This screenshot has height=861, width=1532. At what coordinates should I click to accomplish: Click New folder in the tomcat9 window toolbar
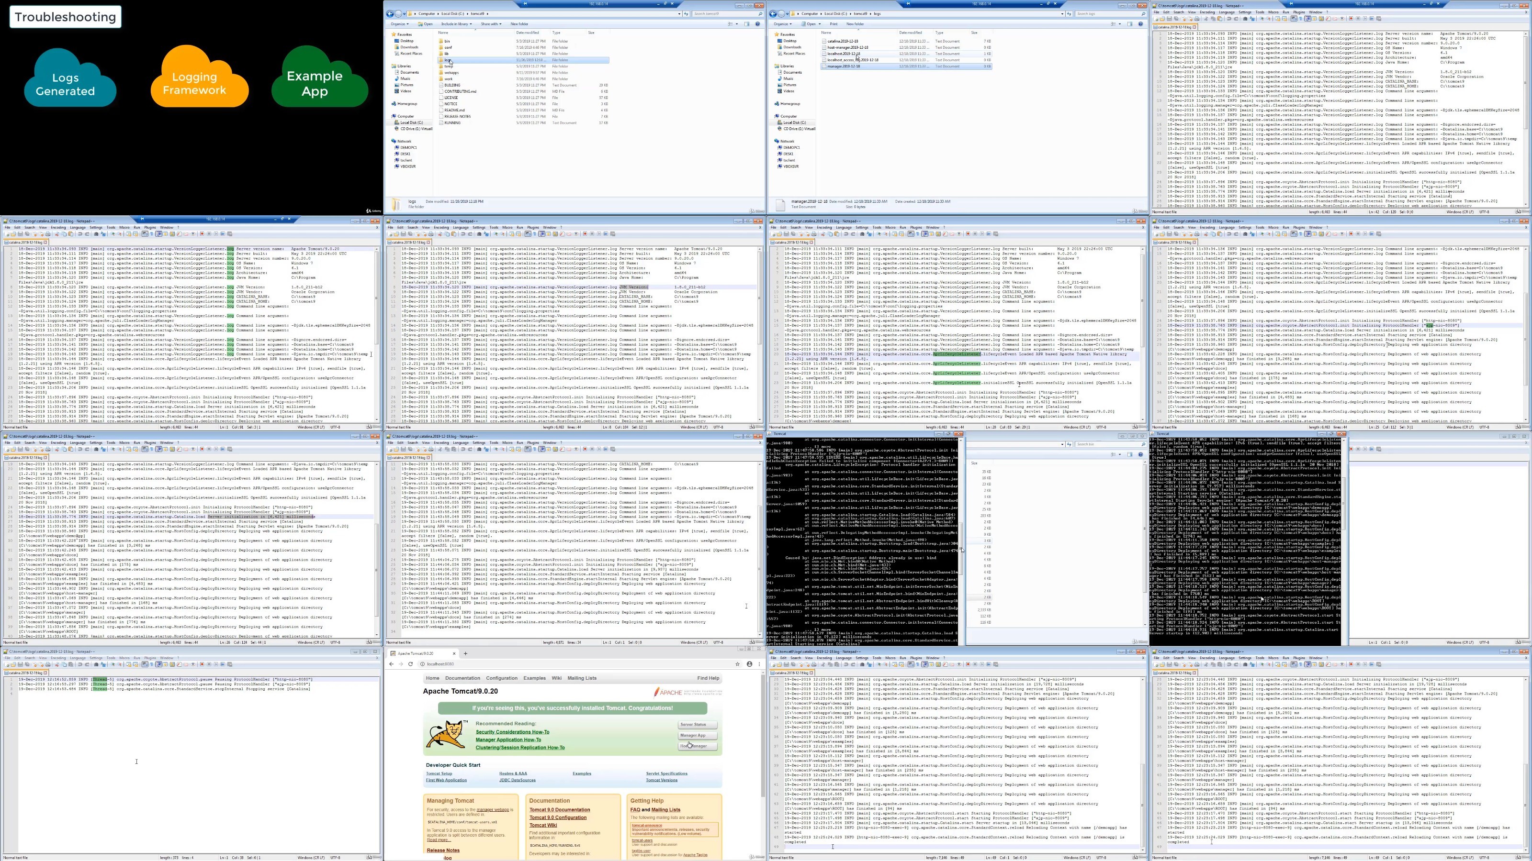coord(519,24)
